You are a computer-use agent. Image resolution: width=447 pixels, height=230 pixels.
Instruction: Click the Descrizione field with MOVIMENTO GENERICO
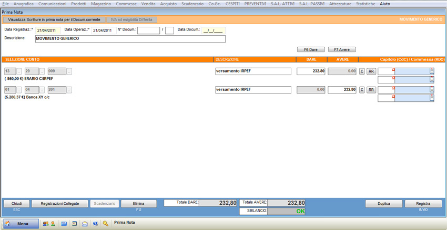pyautogui.click(x=130, y=38)
